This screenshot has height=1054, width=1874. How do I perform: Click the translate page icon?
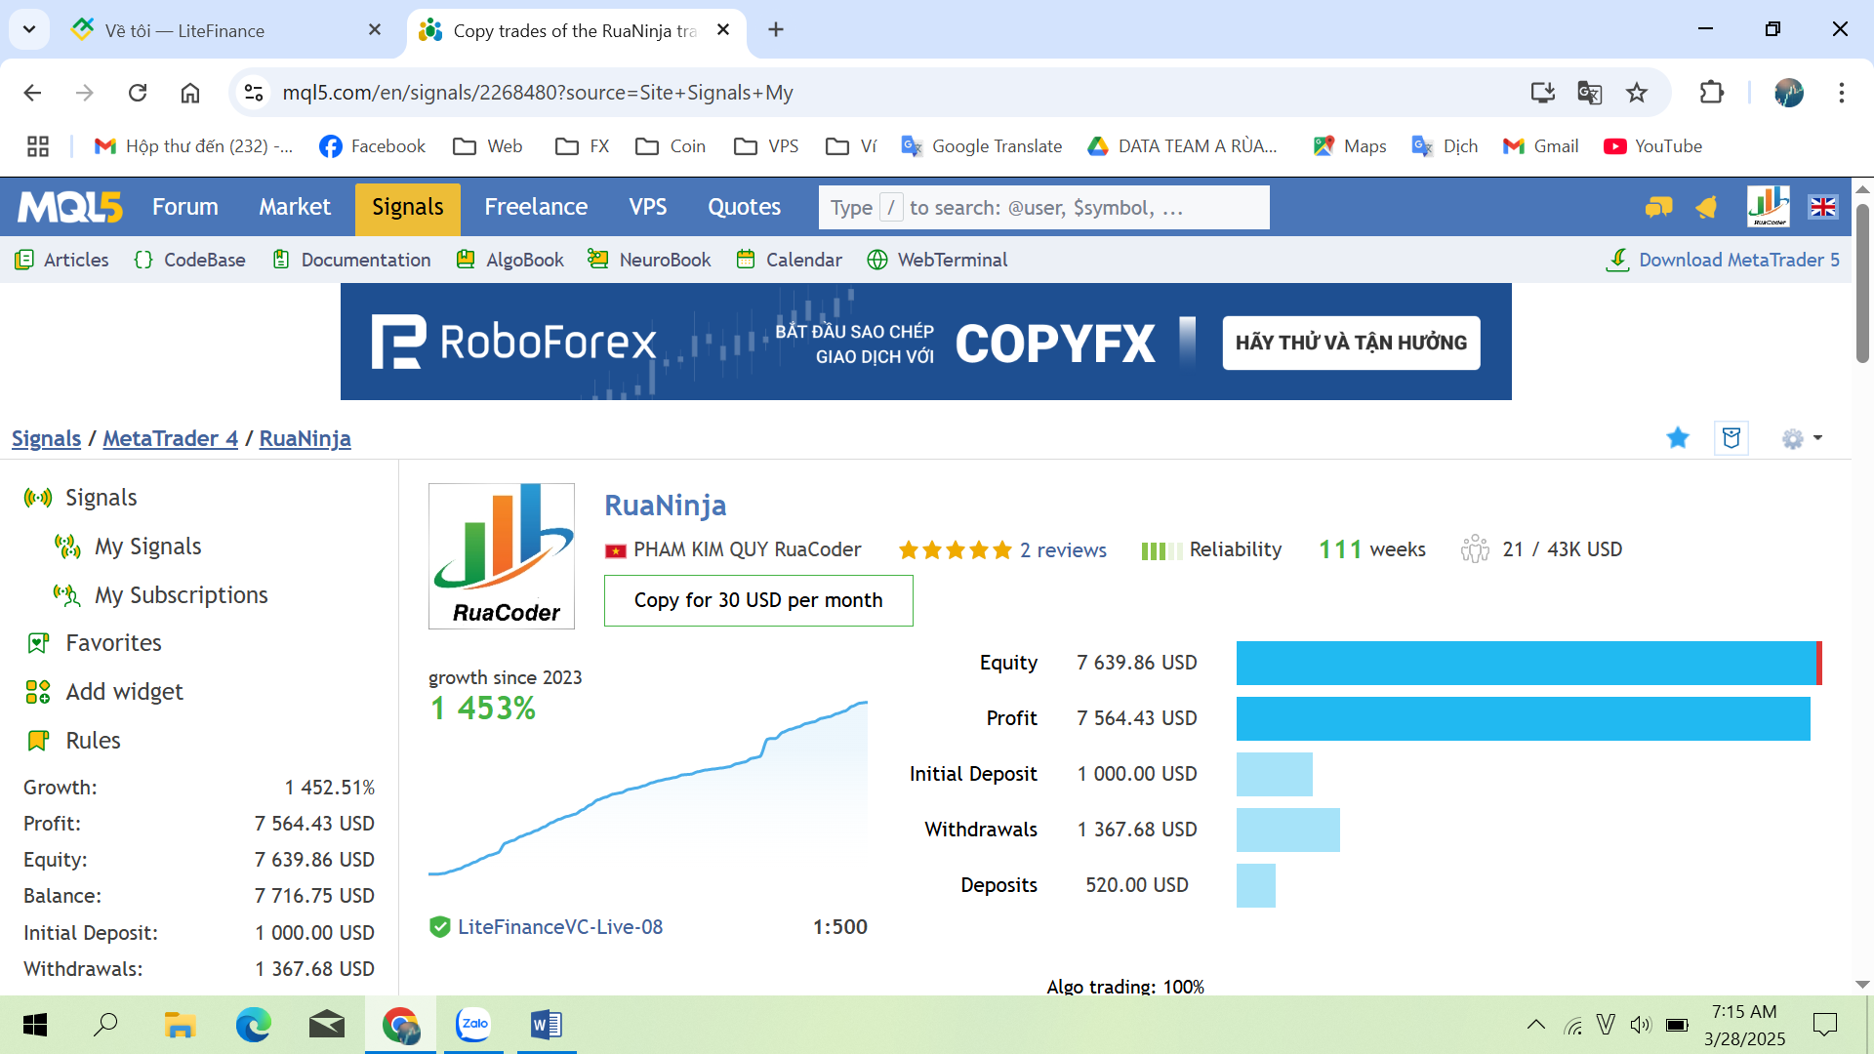click(1590, 93)
